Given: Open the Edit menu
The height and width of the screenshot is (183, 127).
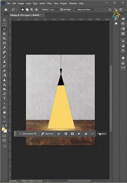Looking at the screenshot, I should pyautogui.click(x=14, y=4).
